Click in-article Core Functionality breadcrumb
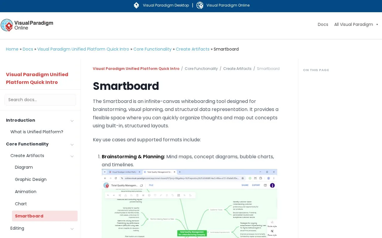The height and width of the screenshot is (238, 382). coord(201,69)
